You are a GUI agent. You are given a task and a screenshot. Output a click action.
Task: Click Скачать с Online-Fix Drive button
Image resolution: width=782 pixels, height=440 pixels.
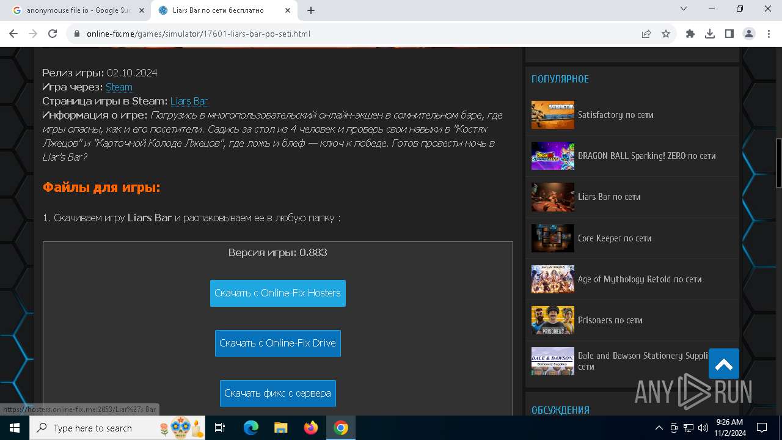click(278, 343)
